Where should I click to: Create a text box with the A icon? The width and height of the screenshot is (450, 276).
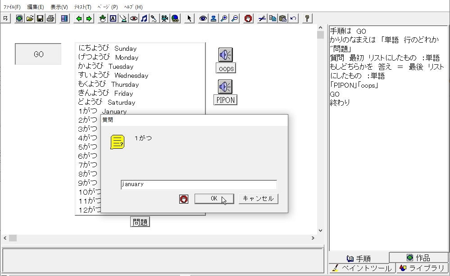(x=113, y=18)
